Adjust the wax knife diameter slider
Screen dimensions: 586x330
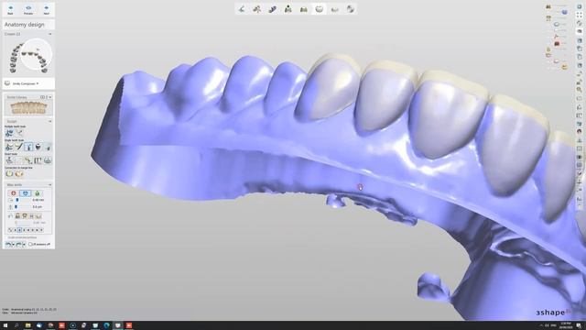click(17, 200)
